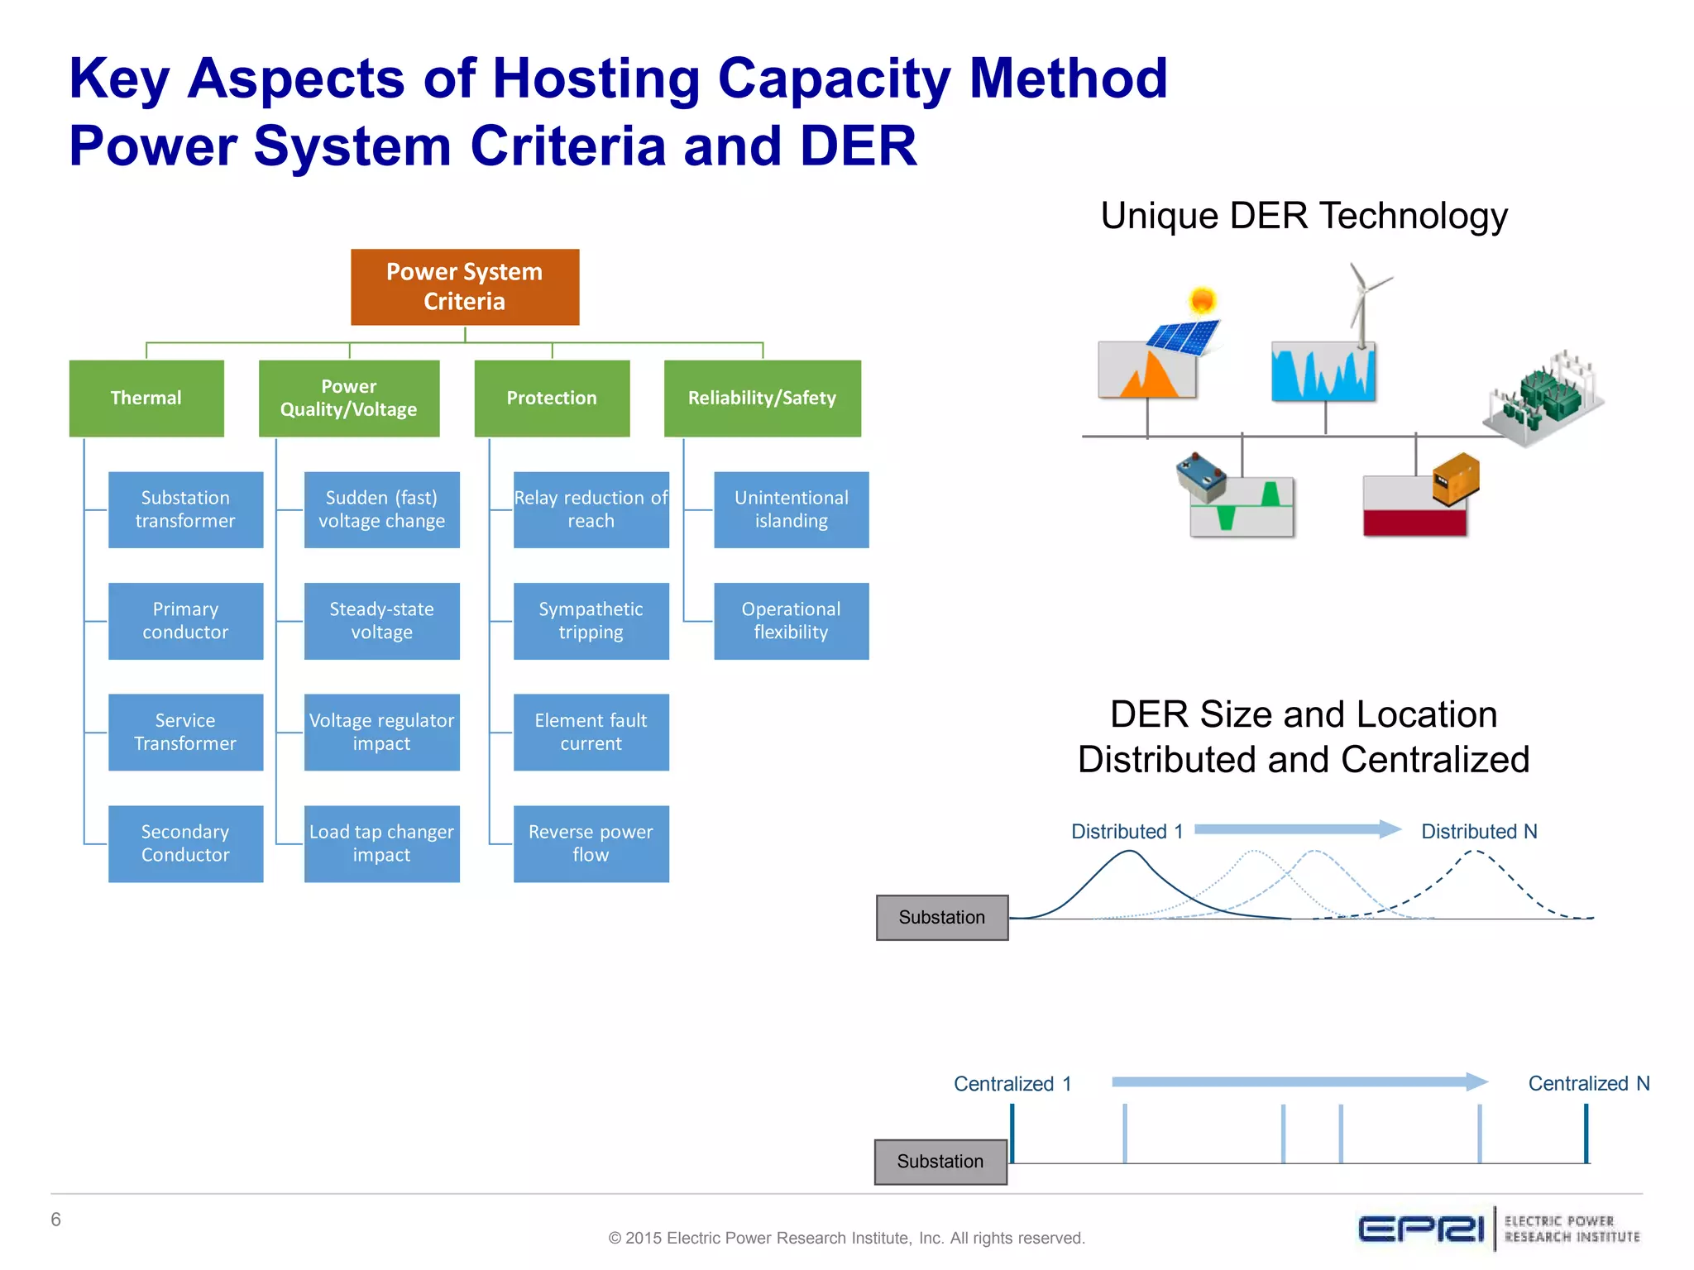Click the EPRI logo

1421,1229
